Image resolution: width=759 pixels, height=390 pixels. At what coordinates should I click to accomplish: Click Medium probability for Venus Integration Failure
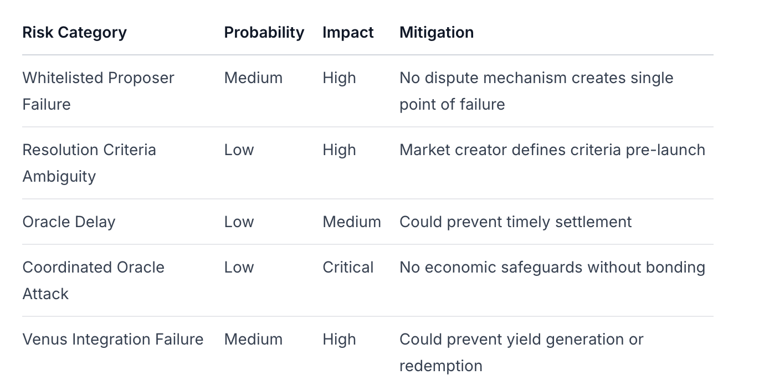pyautogui.click(x=253, y=340)
